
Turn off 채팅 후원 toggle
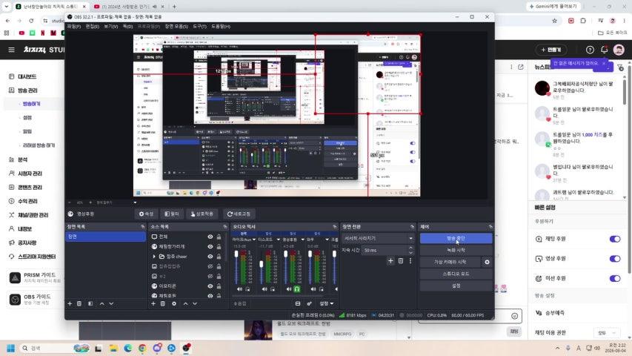click(x=615, y=239)
